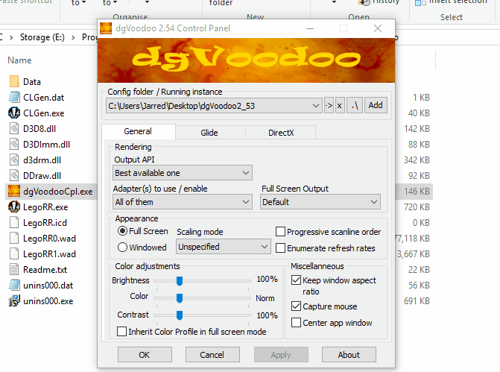Select the Readme.txt file name
The height and width of the screenshot is (372, 500).
tap(45, 270)
